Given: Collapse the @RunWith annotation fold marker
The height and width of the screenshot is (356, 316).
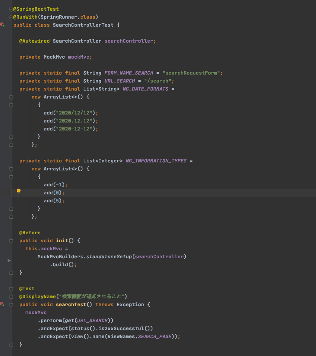Looking at the screenshot, I should coord(11,17).
